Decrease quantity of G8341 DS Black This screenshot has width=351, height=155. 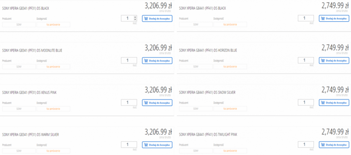135,20
